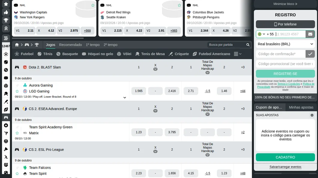
Task: Click the REGISTRE-SE button
Action: coord(285,74)
